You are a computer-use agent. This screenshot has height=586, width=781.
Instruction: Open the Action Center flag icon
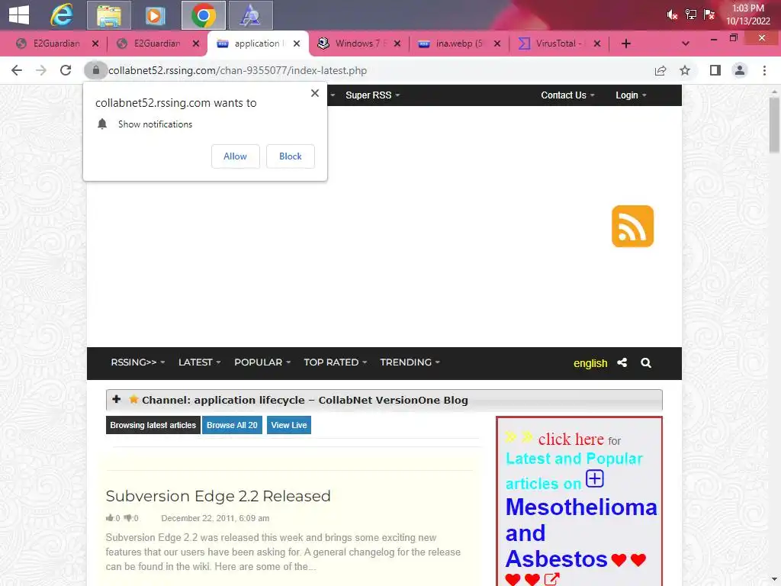point(709,14)
